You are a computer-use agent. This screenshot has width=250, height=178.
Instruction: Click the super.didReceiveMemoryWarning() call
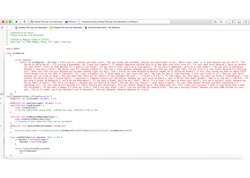pos(33,119)
